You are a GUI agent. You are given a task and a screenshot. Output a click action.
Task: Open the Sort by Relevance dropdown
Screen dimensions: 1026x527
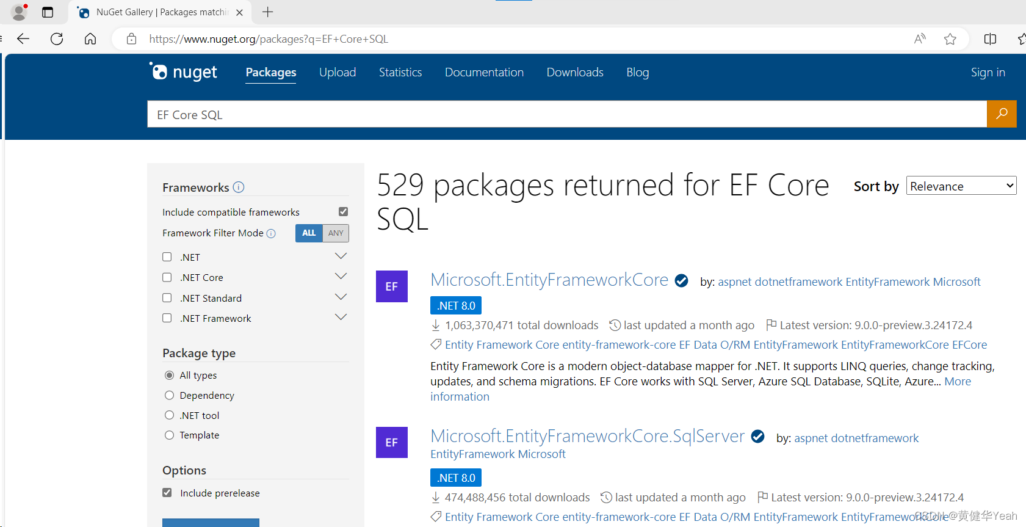pos(961,186)
